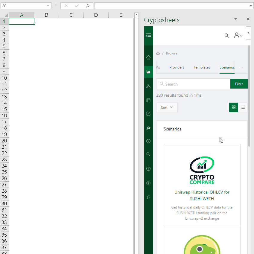Click the Insert Function fx button
This screenshot has width=254, height=254.
tap(88, 6)
